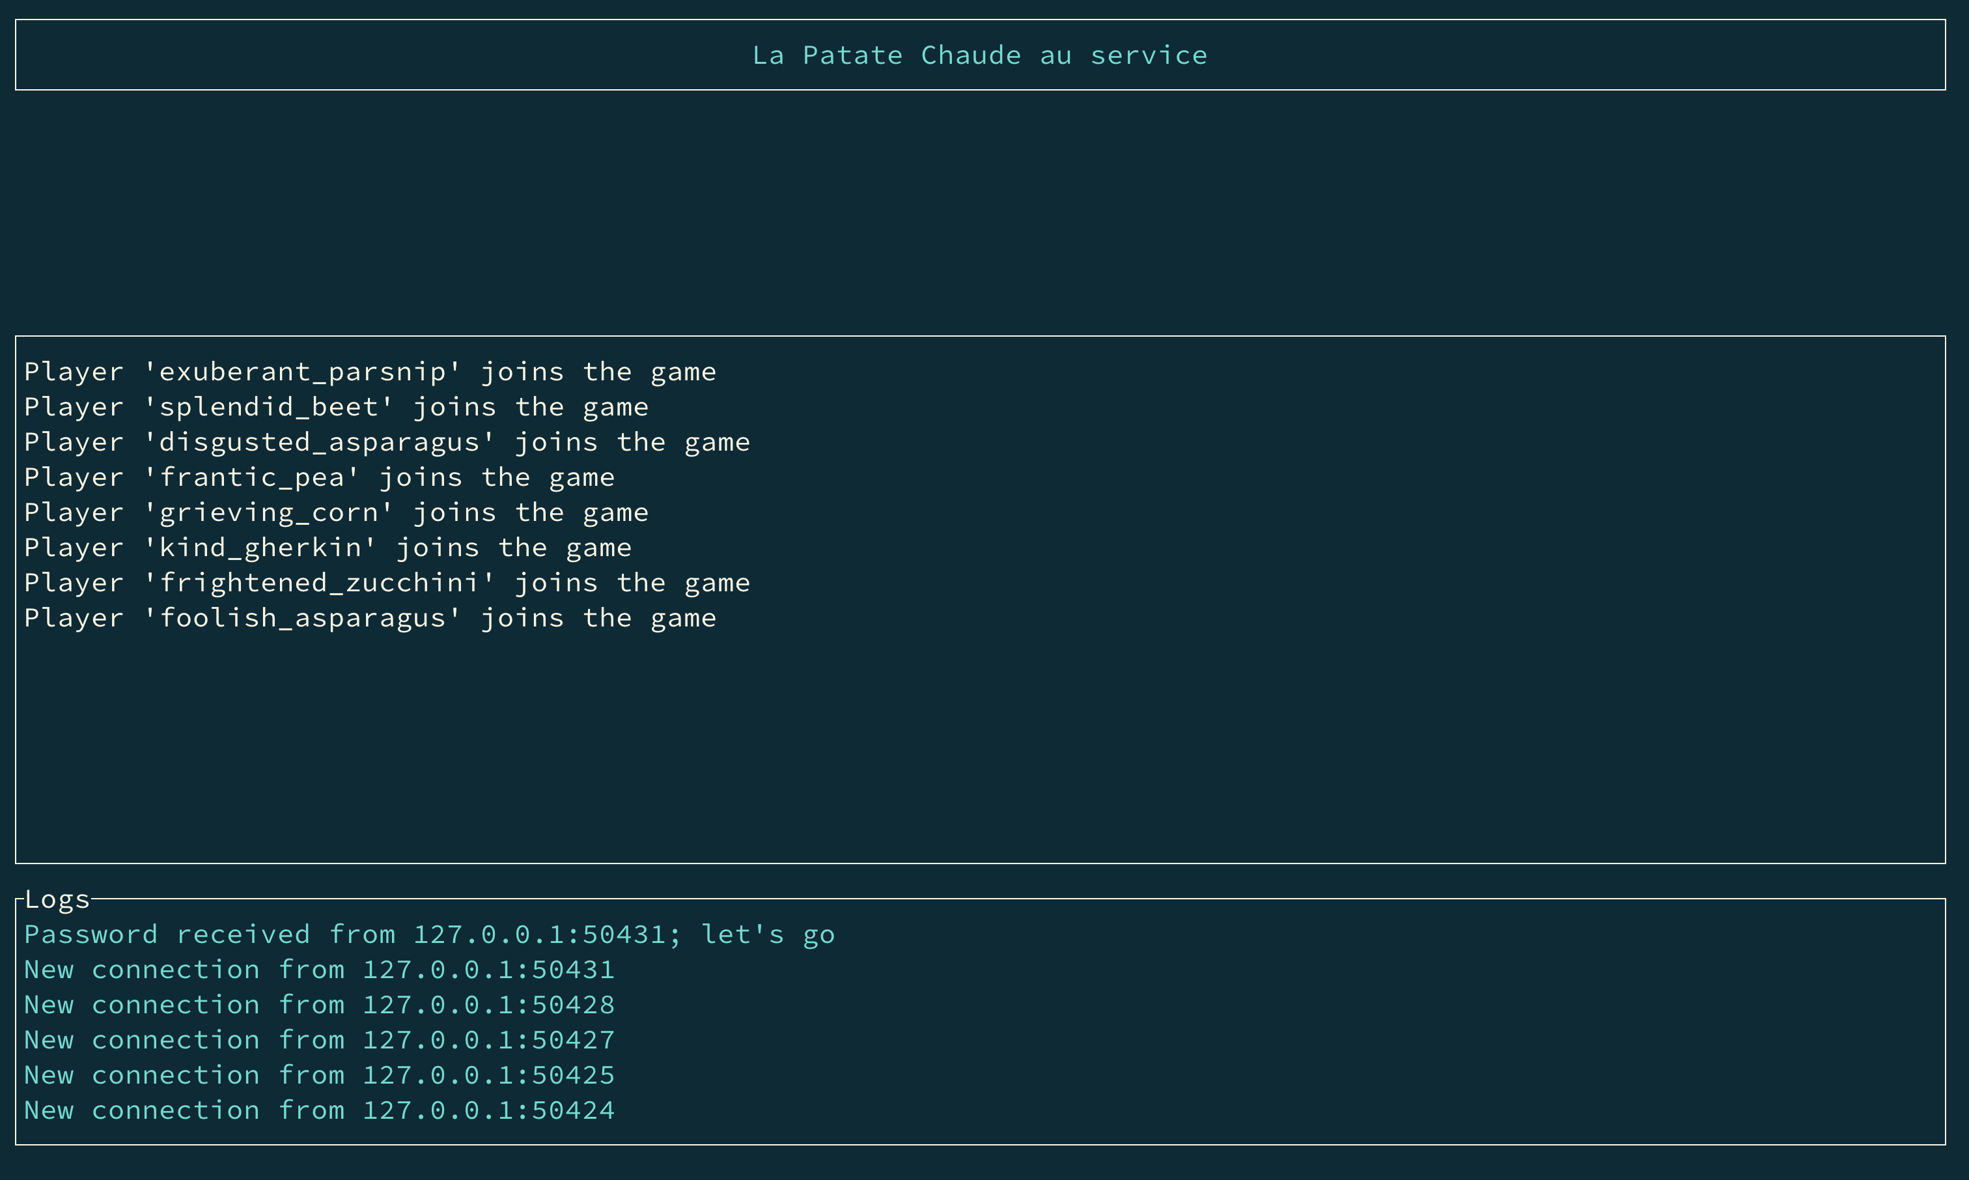Click the 'La Patate Chaude au service' title
Viewport: 1969px width, 1180px height.
979,55
